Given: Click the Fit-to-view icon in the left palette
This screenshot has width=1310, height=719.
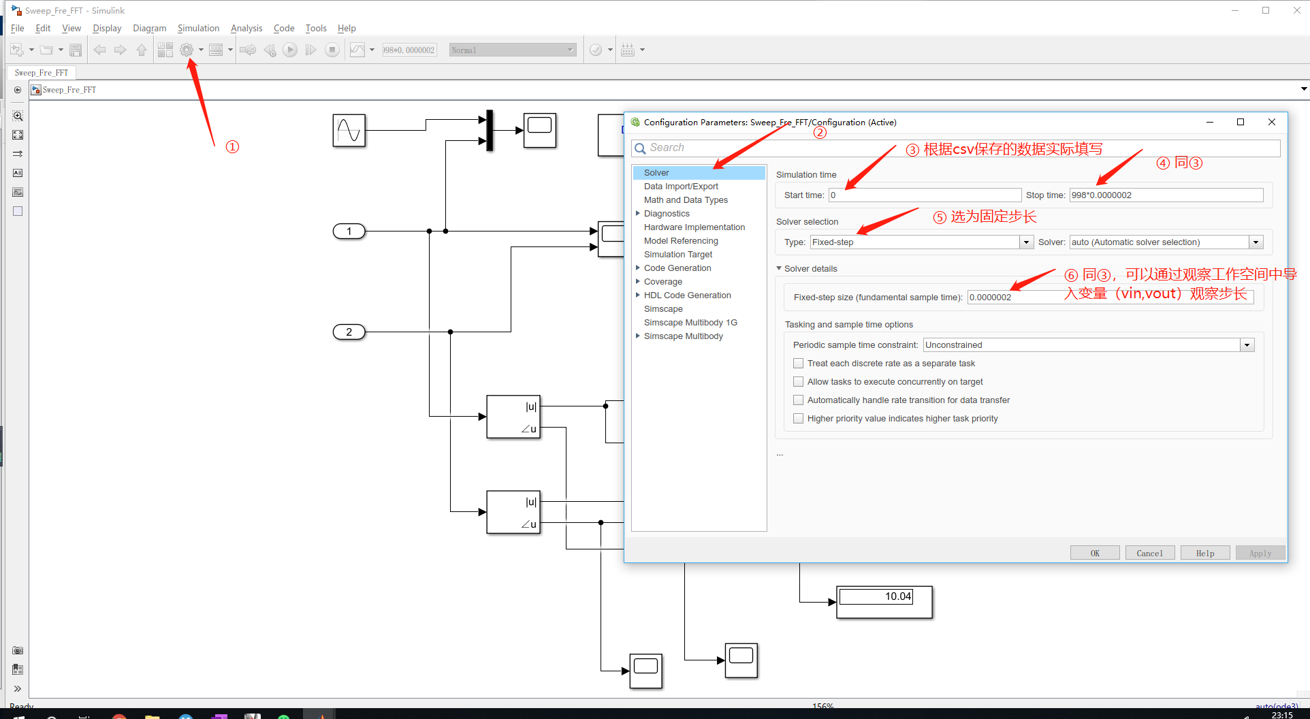Looking at the screenshot, I should [17, 135].
